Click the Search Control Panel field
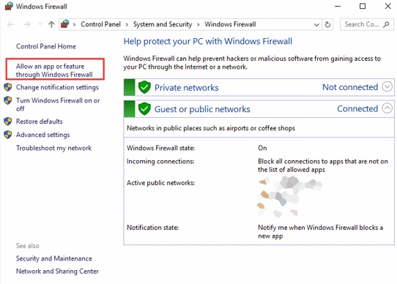 point(367,25)
